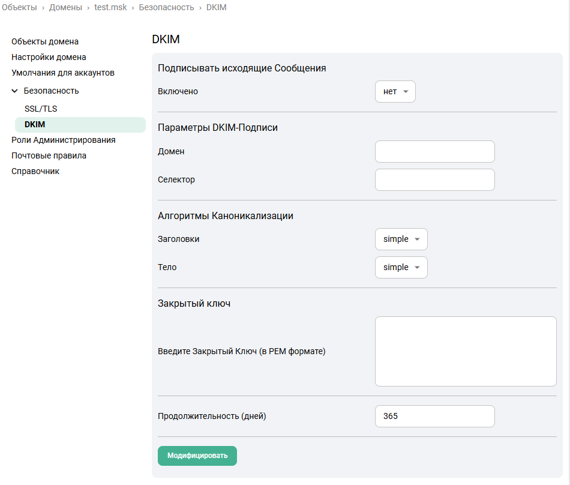Open the Тело canonicalization dropdown
The height and width of the screenshot is (485, 570).
[x=401, y=267]
